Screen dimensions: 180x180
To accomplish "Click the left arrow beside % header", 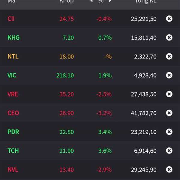I will coord(91,1).
